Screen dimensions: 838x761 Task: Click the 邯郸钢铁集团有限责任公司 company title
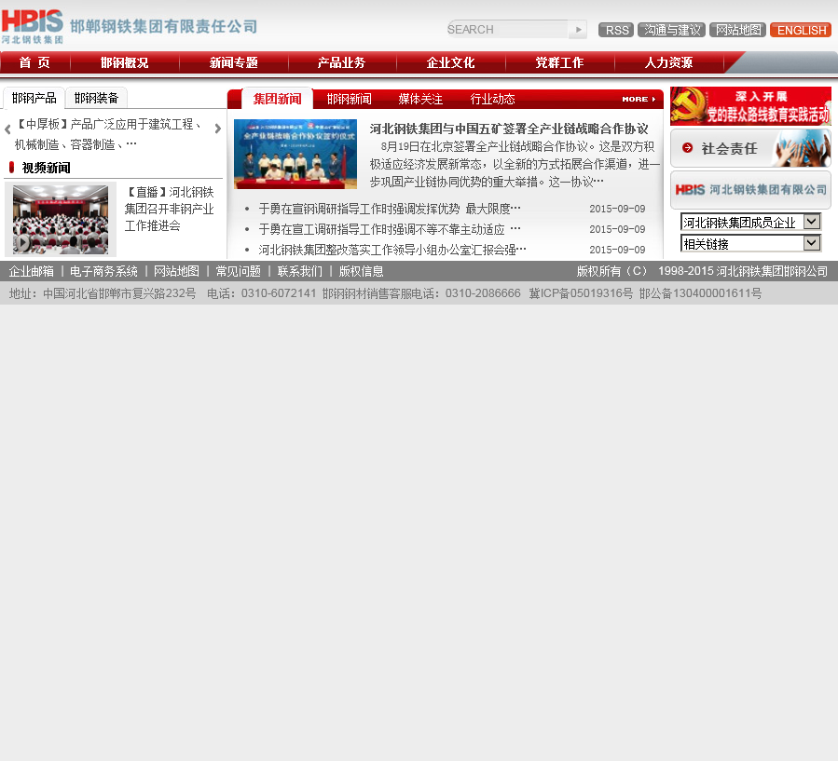(x=163, y=26)
